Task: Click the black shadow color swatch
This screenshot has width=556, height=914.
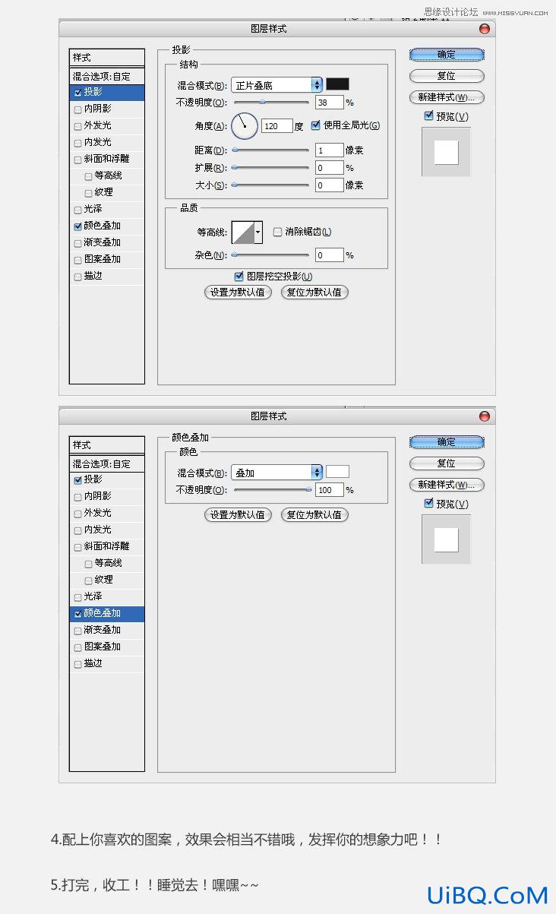Action: [337, 84]
